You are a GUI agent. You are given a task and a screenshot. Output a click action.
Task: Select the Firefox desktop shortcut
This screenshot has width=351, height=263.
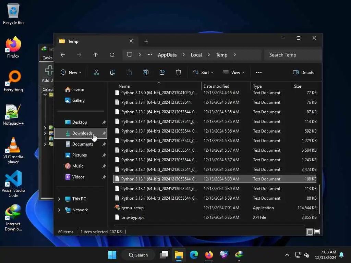coord(13,48)
